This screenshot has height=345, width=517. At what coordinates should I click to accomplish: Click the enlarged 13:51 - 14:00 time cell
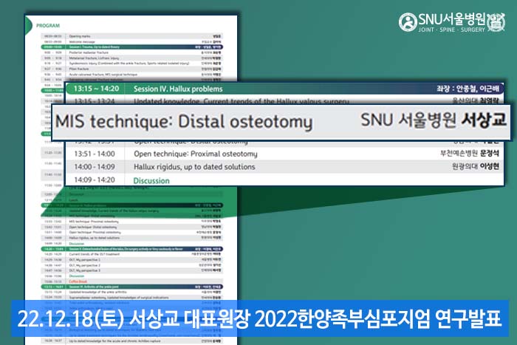point(95,154)
